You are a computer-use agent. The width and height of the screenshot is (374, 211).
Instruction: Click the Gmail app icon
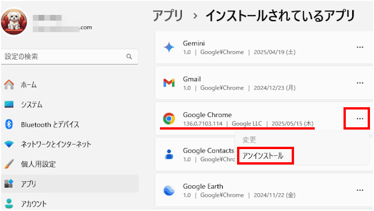point(169,83)
